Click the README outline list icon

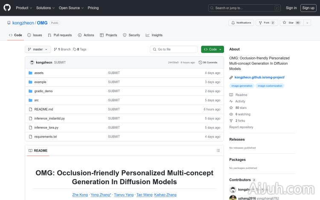[218, 150]
